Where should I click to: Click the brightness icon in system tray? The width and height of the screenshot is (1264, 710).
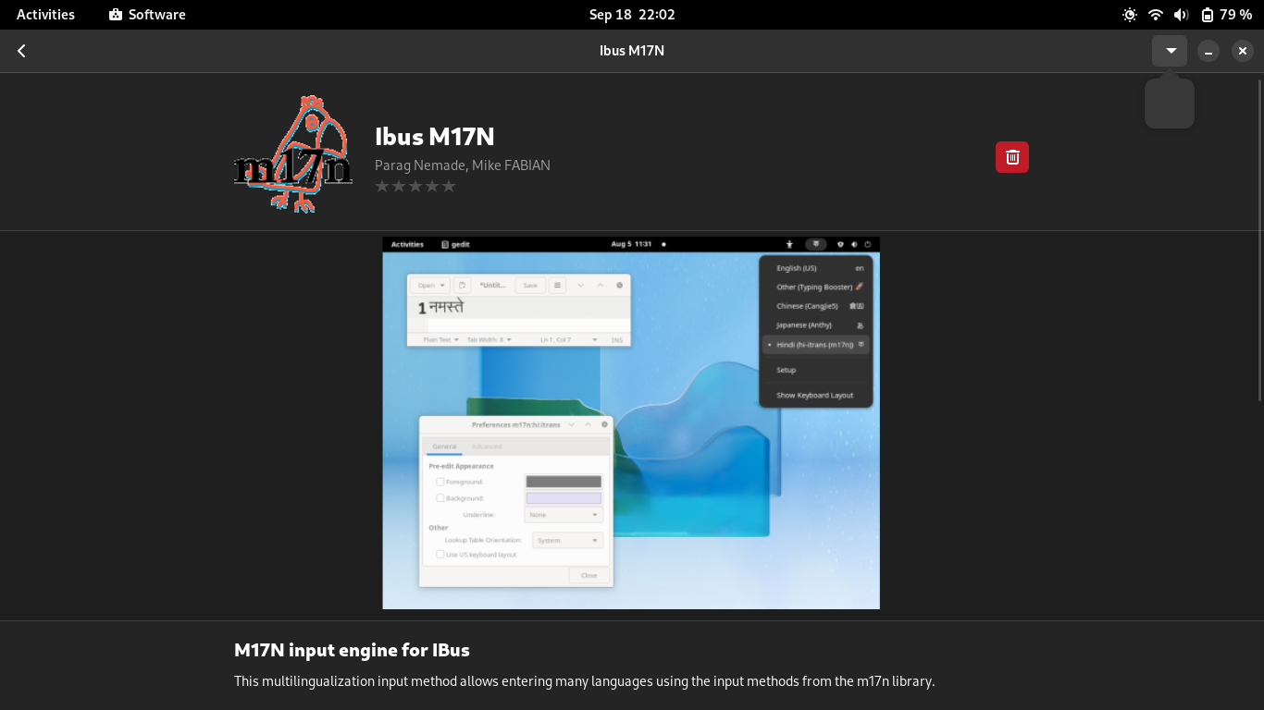click(x=1130, y=15)
